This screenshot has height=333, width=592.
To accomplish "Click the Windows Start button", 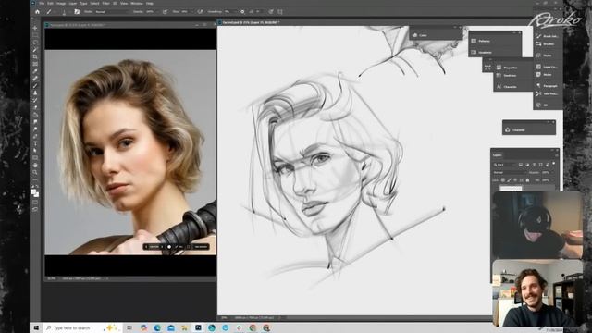I will pyautogui.click(x=36, y=327).
